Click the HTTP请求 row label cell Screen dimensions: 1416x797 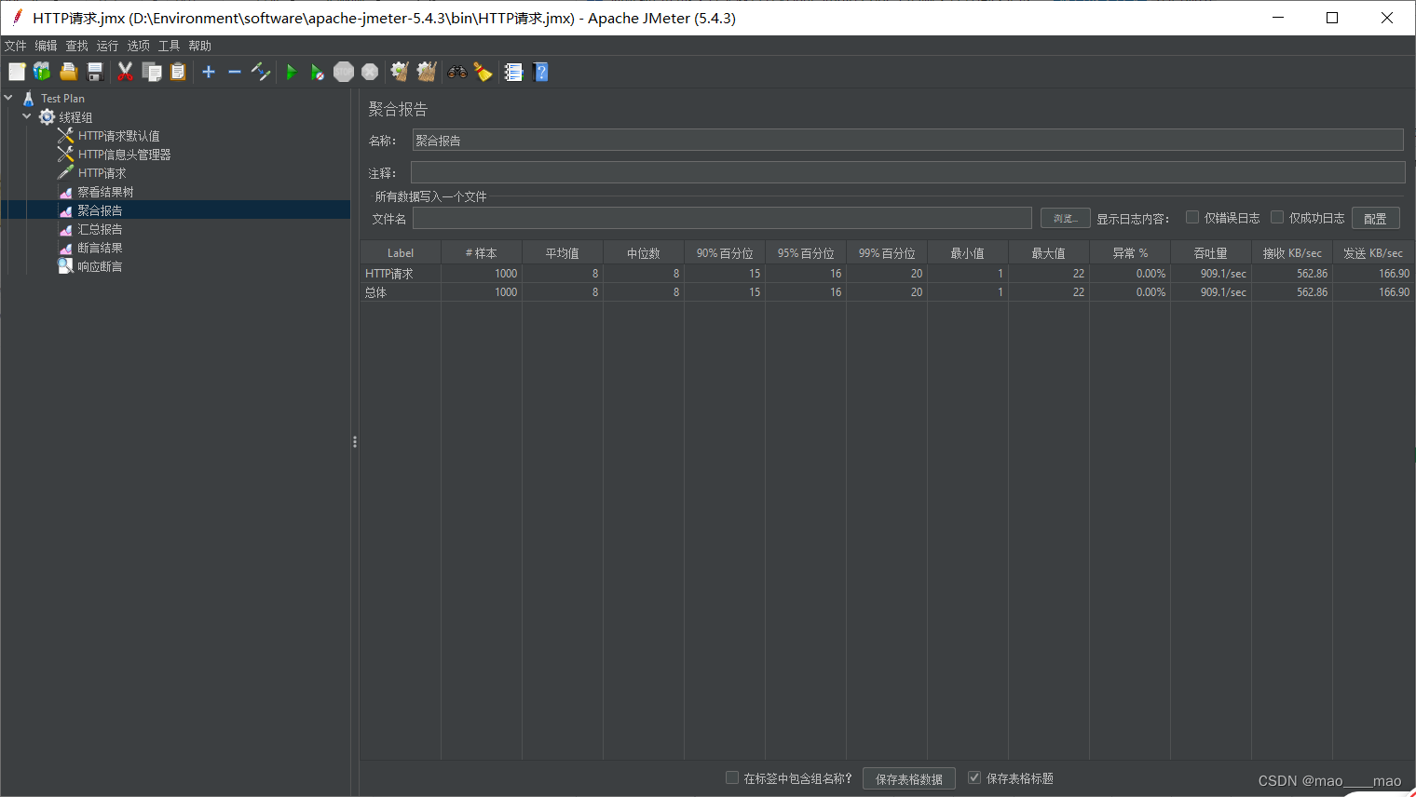click(x=401, y=273)
